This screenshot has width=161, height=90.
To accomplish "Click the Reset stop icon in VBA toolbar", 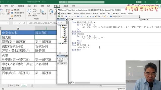I will pyautogui.click(x=93, y=16).
